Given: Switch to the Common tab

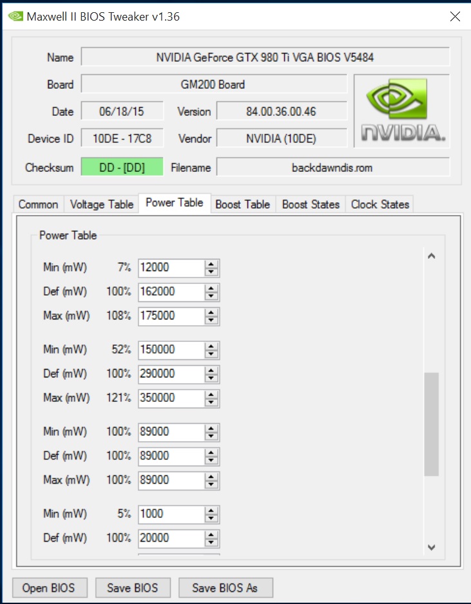Looking at the screenshot, I should click(38, 204).
